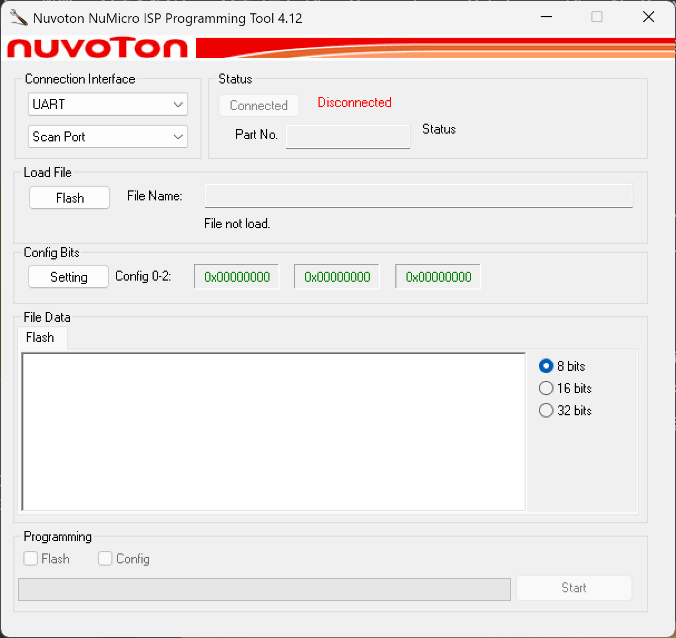Screen dimensions: 676x638
Task: Open the Config Bits Setting button
Action: click(68, 277)
